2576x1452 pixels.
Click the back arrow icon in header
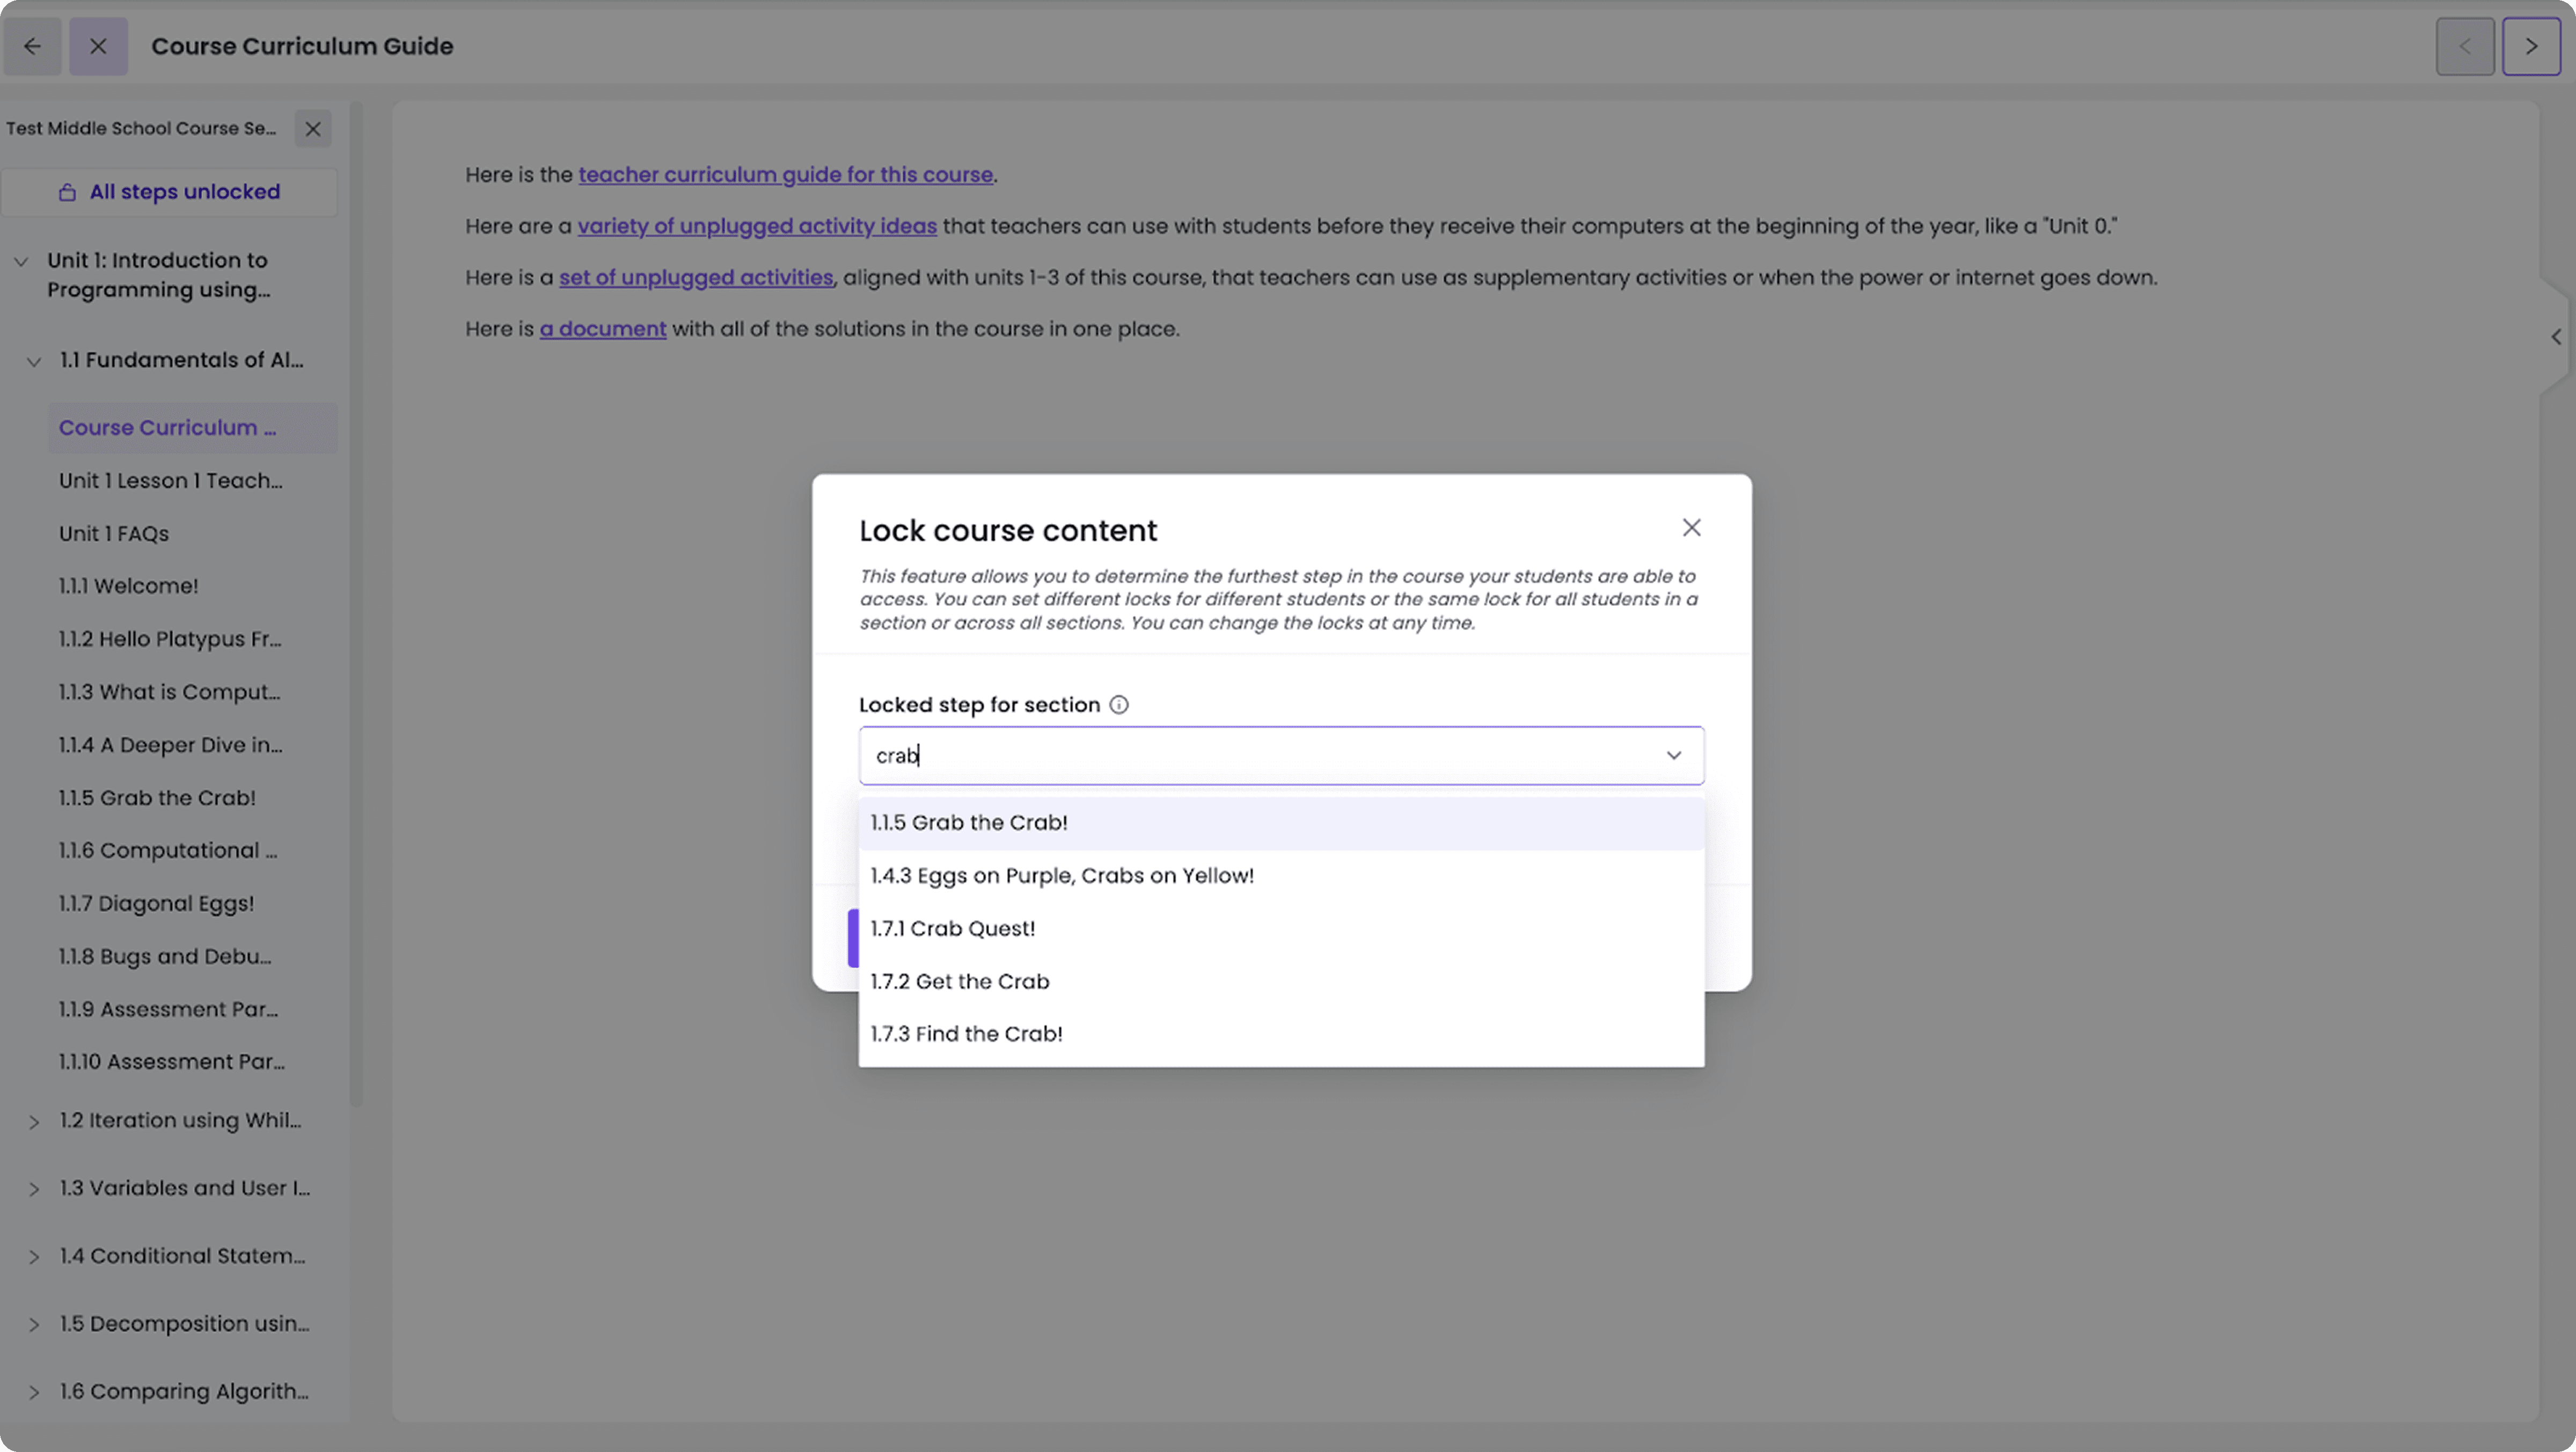click(x=33, y=46)
